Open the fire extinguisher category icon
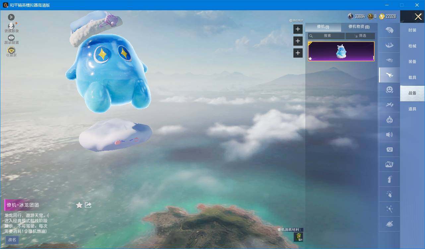 click(389, 179)
